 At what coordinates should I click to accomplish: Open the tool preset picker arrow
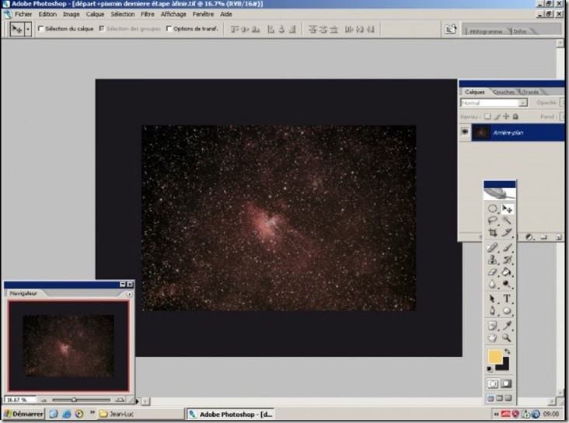click(28, 29)
